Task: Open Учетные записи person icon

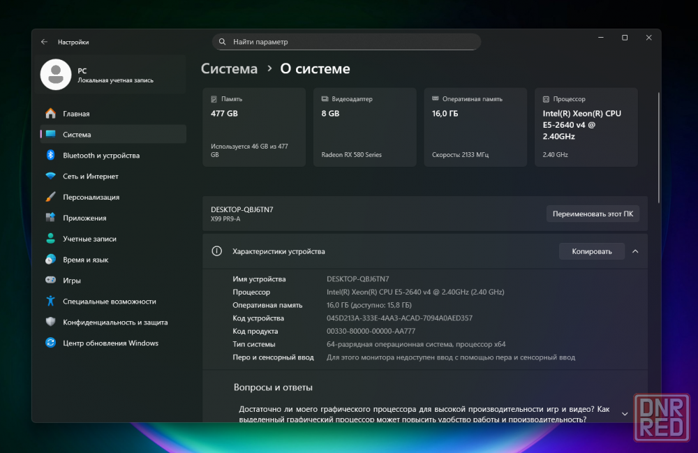Action: pos(50,239)
